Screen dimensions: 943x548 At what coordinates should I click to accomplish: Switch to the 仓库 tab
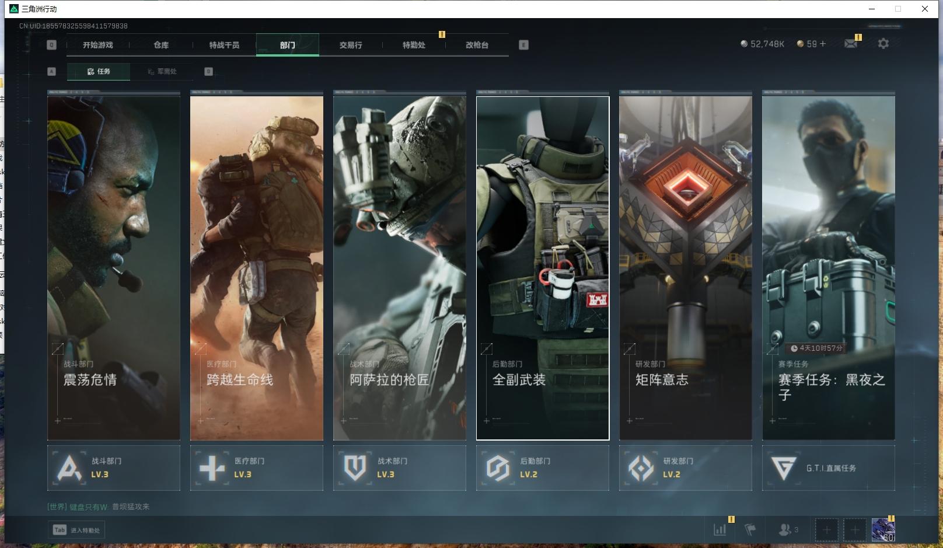coord(161,45)
